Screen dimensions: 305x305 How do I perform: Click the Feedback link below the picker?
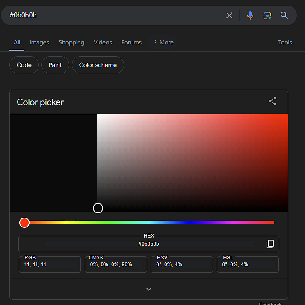tap(270, 303)
